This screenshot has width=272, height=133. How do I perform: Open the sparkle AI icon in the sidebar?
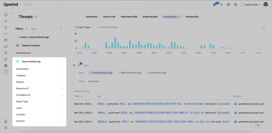click(x=6, y=59)
